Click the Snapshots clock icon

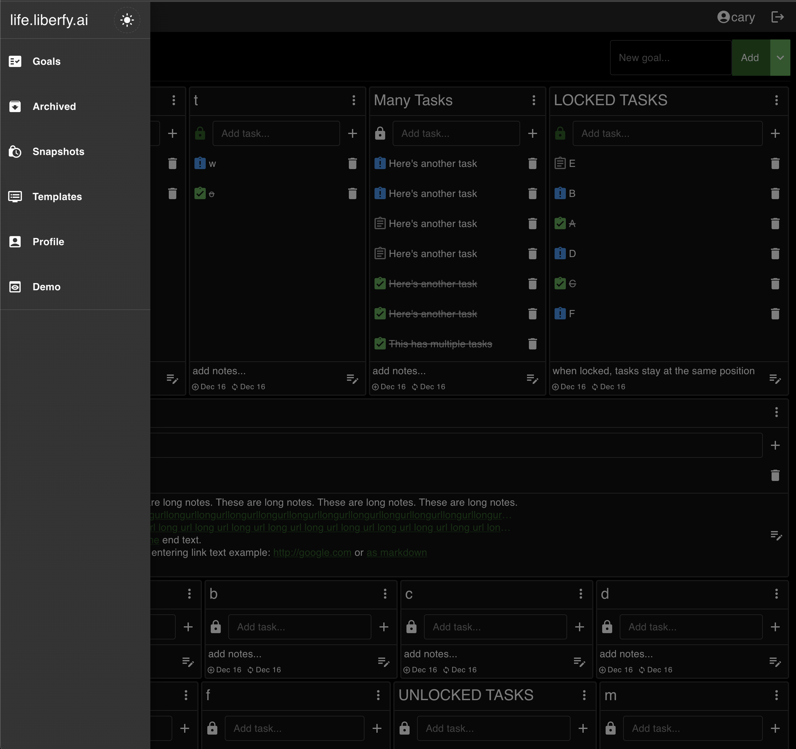15,152
